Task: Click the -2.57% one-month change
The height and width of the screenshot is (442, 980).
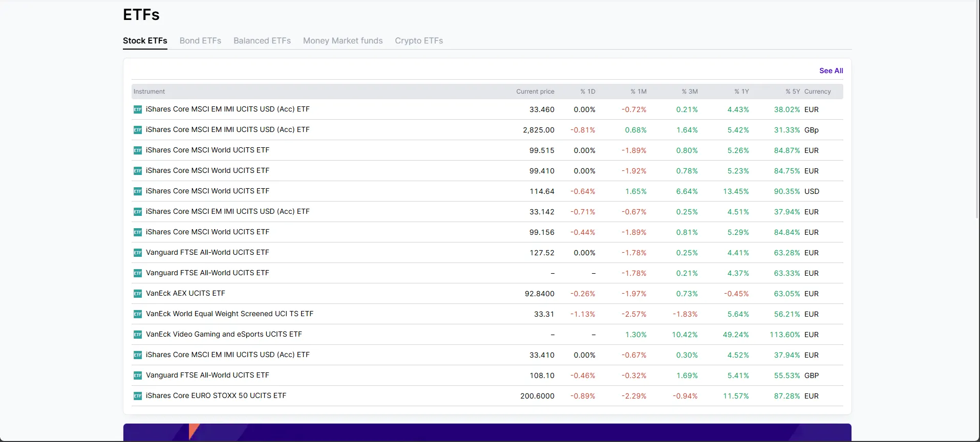Action: (634, 314)
